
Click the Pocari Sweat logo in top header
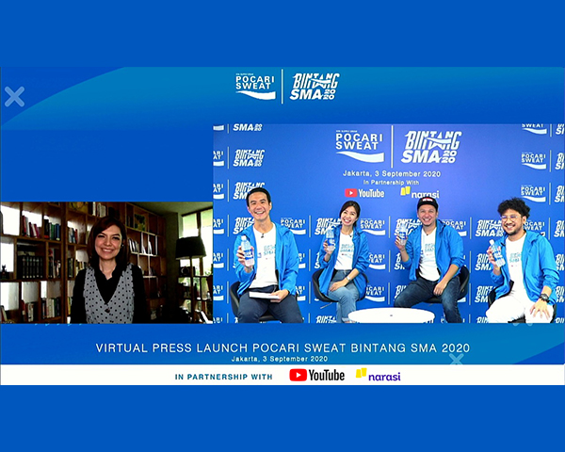(255, 86)
